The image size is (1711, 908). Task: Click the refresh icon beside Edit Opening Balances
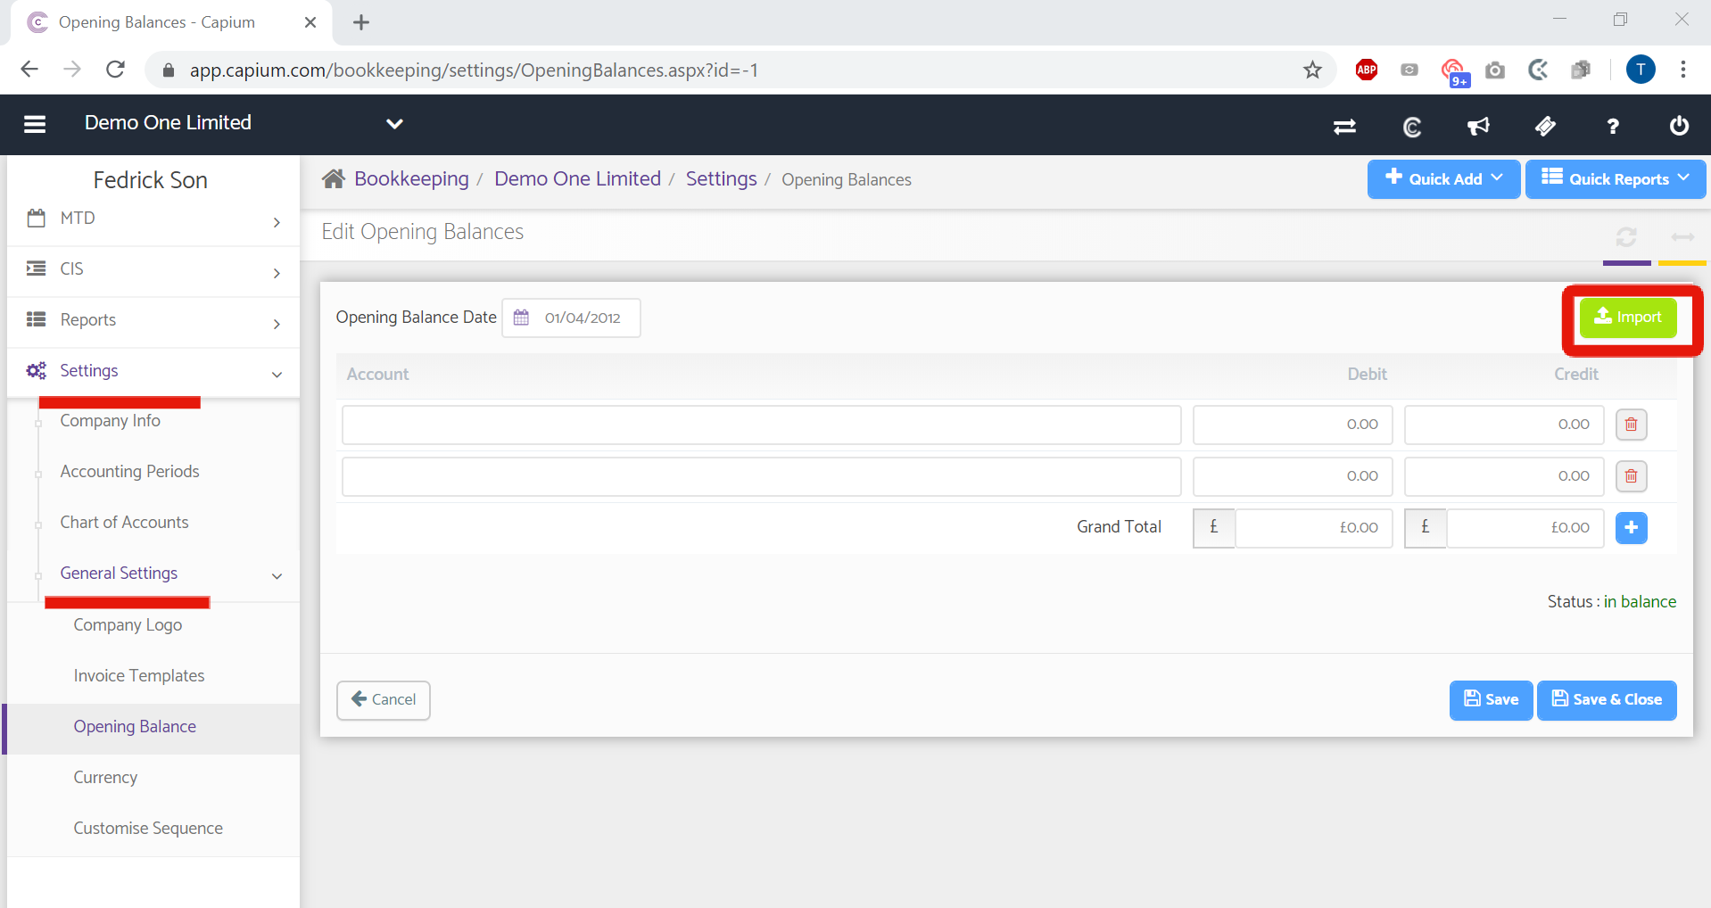(x=1626, y=236)
